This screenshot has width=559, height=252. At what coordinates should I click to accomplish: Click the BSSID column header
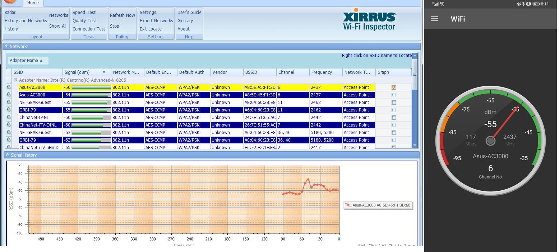[x=260, y=72]
